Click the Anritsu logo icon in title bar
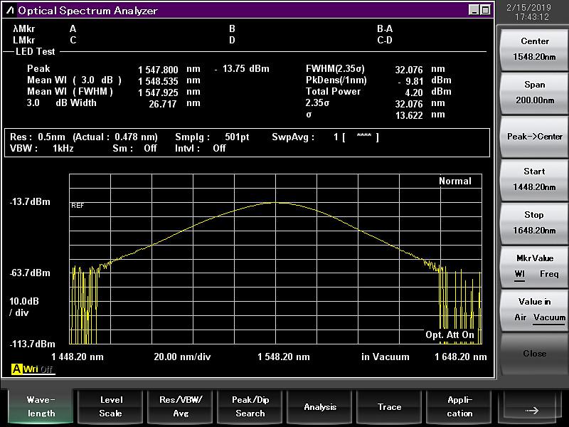This screenshot has width=569, height=427. tap(11, 11)
